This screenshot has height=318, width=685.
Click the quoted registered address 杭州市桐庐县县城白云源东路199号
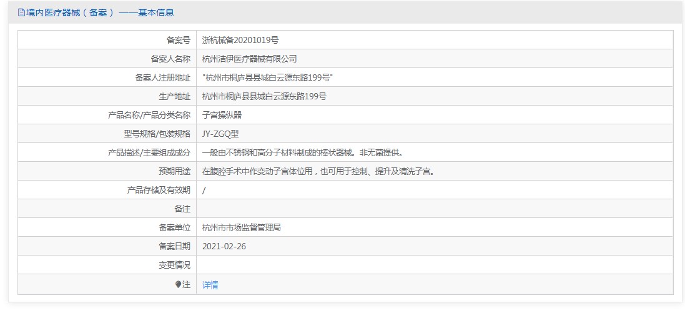269,77
